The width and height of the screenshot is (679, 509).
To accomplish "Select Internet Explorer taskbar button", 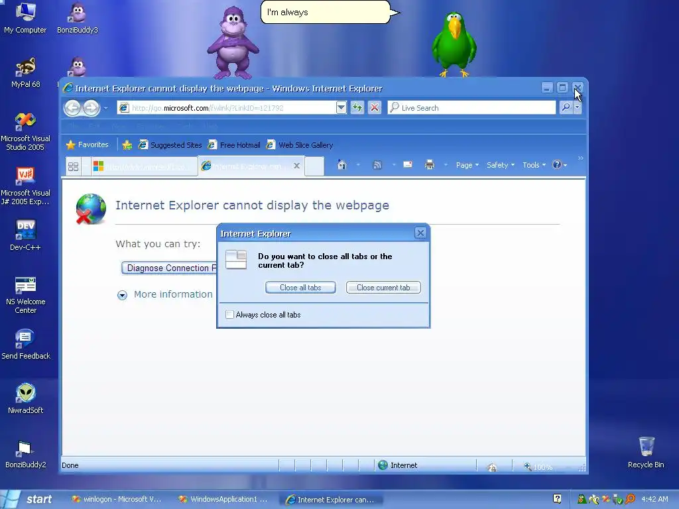I will [330, 500].
